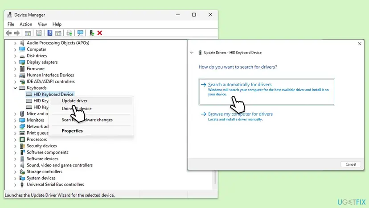Select the Human Interface Devices tree item
The image size is (369, 208).
click(50, 75)
